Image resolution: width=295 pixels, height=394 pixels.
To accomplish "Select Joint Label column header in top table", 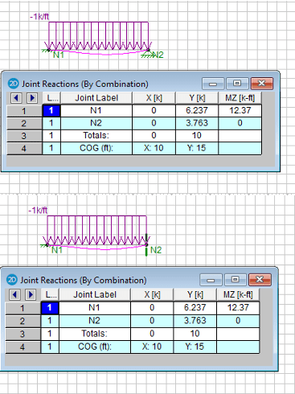I will pyautogui.click(x=96, y=98).
